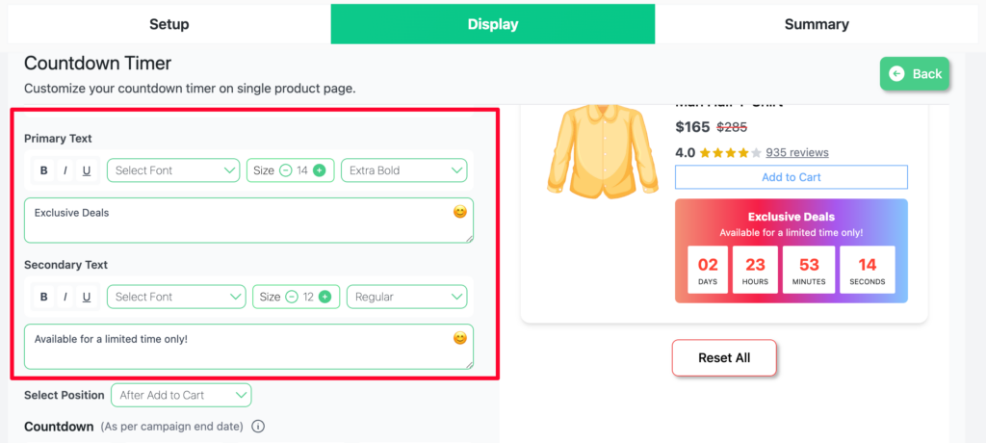
Task: Increase Primary Text size with plus icon
Action: click(320, 170)
